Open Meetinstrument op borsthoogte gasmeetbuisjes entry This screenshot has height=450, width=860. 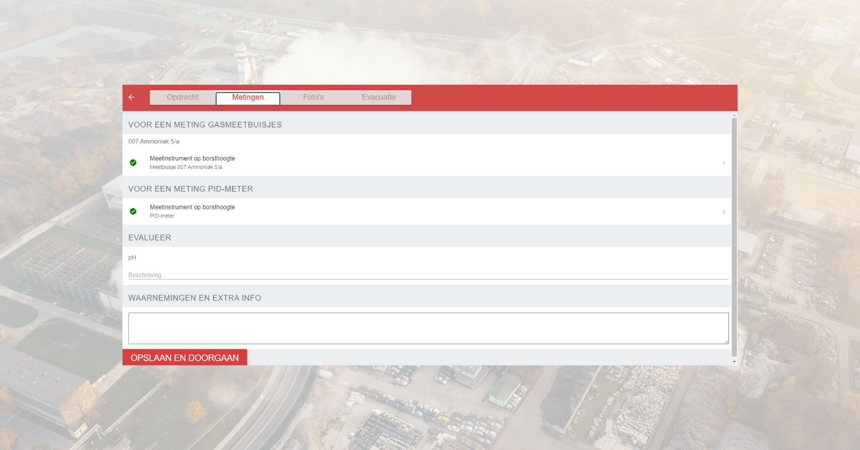[x=427, y=163]
